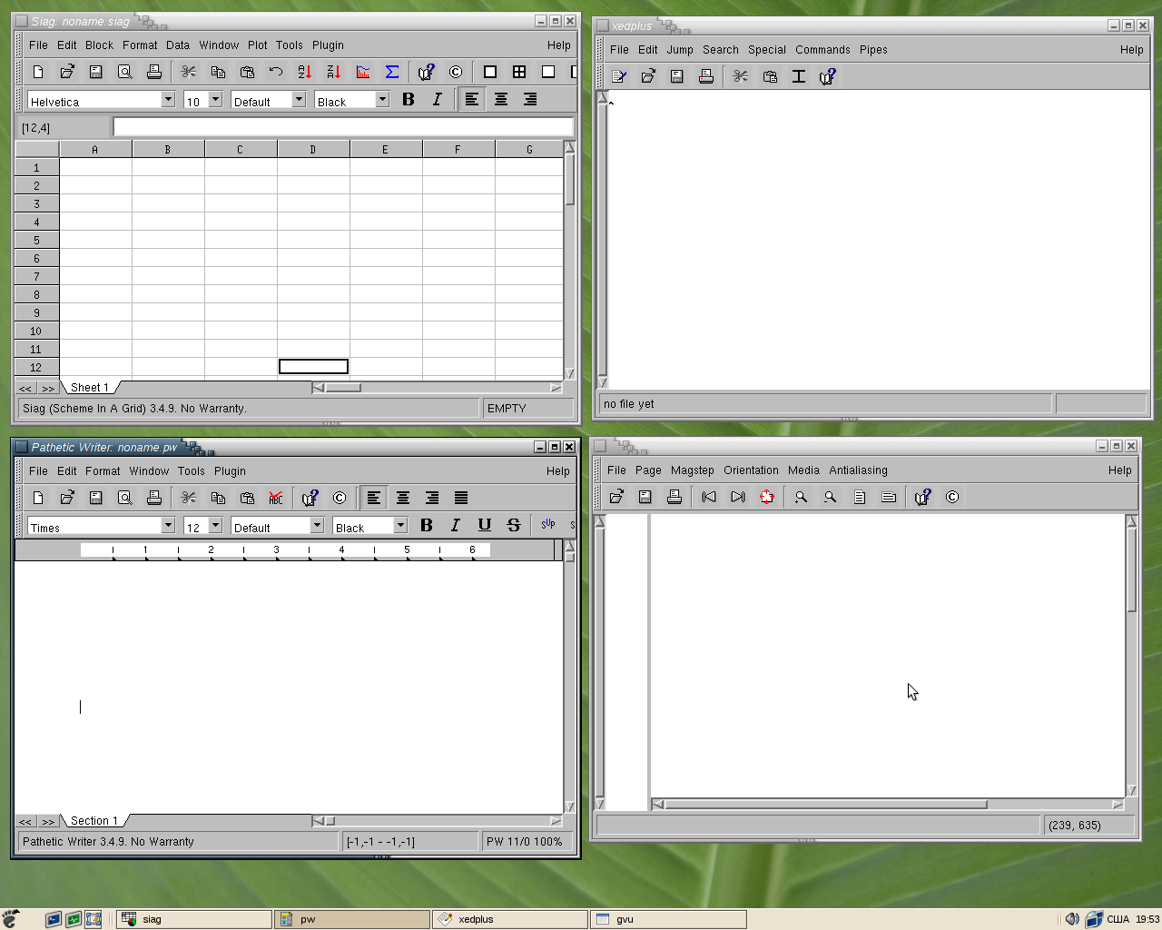
Task: Select the Section 1 tab in Pathetic Writer
Action: coord(94,821)
